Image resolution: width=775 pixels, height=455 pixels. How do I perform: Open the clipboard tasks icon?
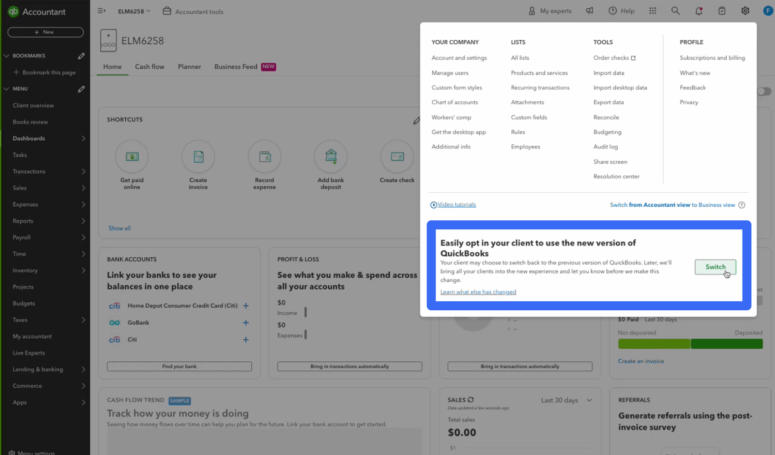pyautogui.click(x=722, y=11)
